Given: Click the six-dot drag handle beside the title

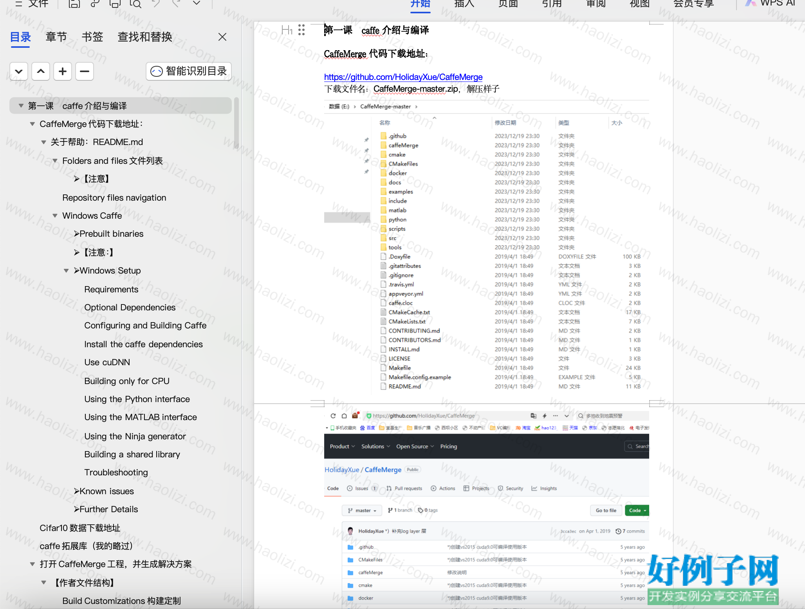Looking at the screenshot, I should click(301, 30).
